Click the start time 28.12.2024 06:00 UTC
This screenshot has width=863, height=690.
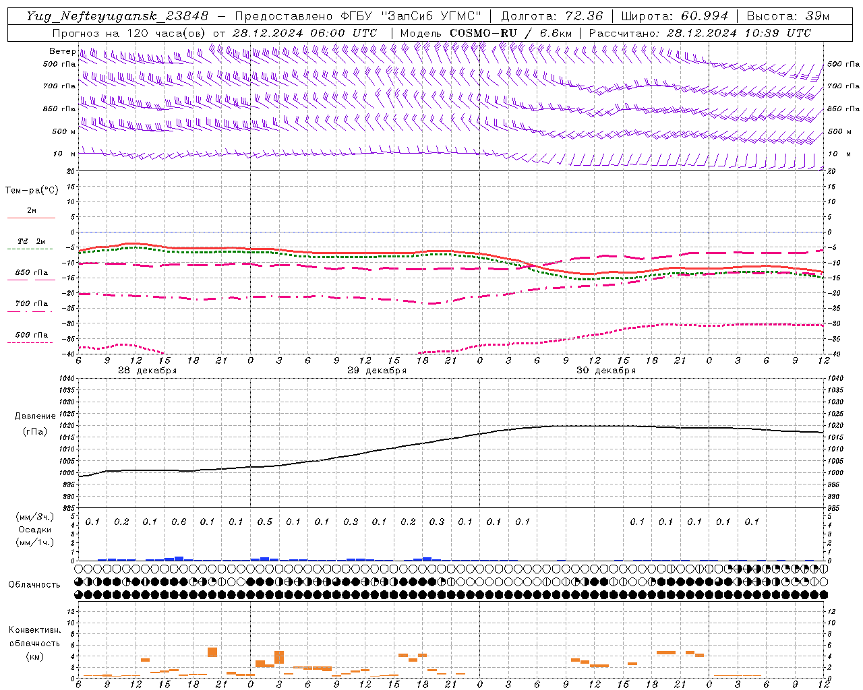305,33
